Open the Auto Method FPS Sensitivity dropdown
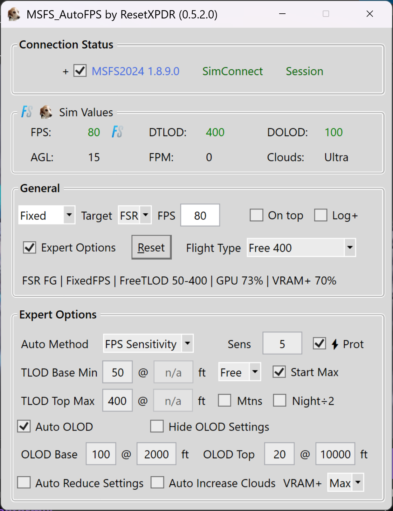 148,343
